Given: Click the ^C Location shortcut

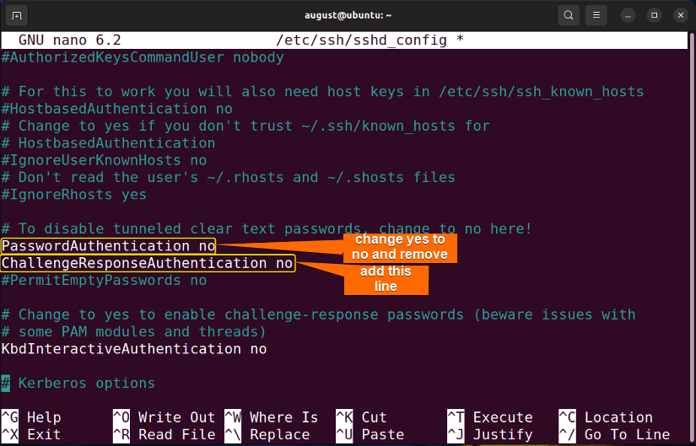Looking at the screenshot, I should 606,417.
